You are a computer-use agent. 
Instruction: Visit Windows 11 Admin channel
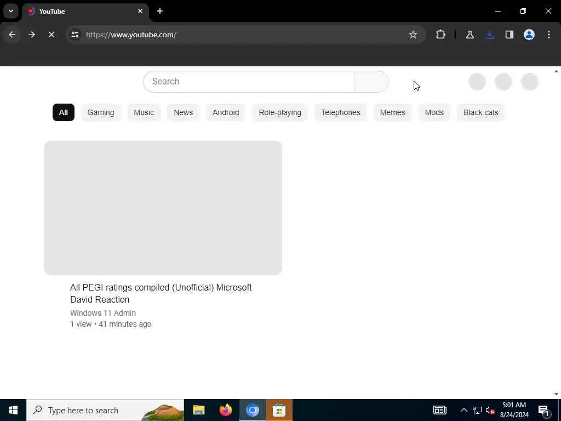click(x=103, y=313)
